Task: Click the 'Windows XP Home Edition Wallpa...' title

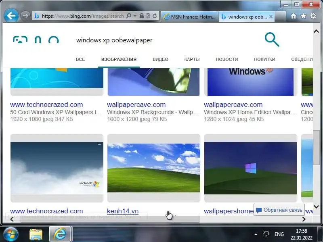Action: coord(250,112)
